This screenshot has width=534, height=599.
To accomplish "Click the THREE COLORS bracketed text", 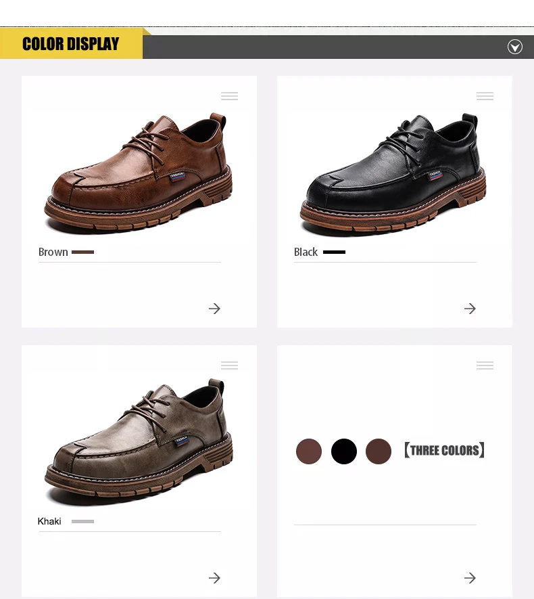I will pos(444,450).
